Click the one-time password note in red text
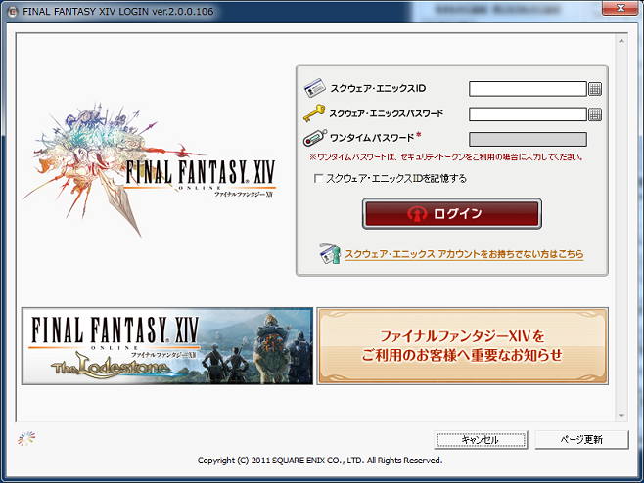644x483 pixels. click(x=446, y=157)
